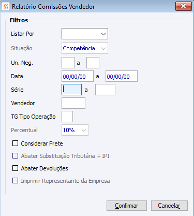Click the second Un. Neg. input field
Image resolution: width=194 pixels, height=216 pixels.
(x=93, y=63)
